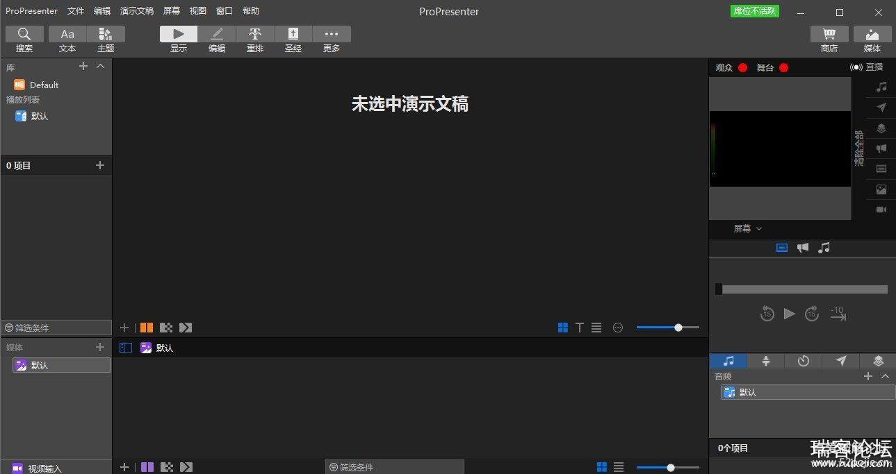Switch presentation area to grid view
This screenshot has height=474, width=896.
point(563,328)
